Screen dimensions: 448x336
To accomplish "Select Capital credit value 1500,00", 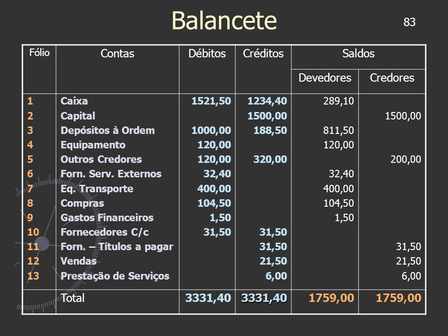I will point(267,116).
